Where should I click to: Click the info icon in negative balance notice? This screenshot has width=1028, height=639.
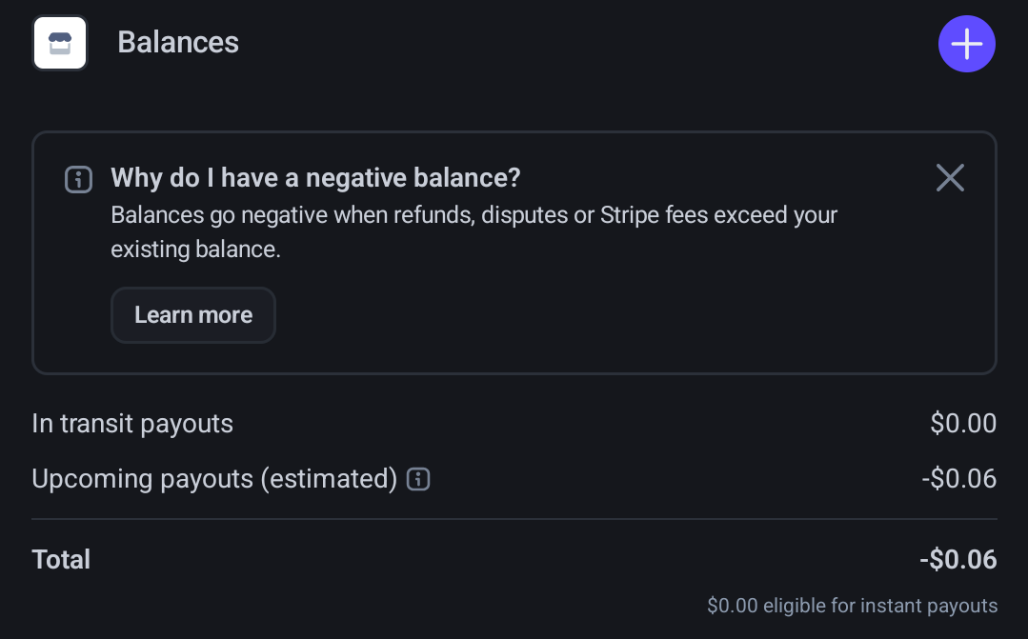click(x=78, y=179)
